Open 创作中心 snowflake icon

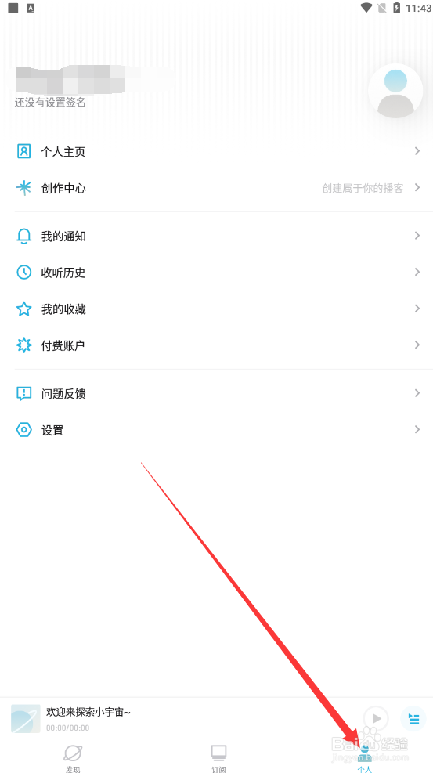(23, 188)
